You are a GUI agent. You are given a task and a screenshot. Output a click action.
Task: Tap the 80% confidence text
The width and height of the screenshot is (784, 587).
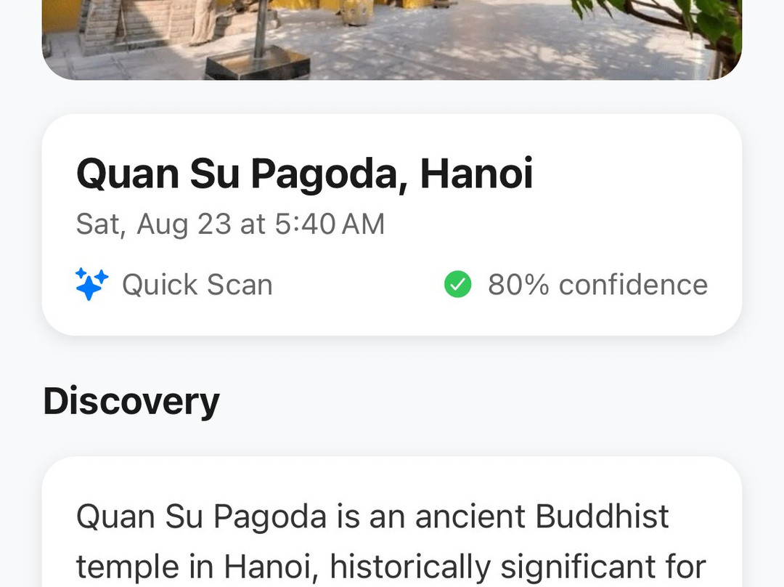coord(598,285)
